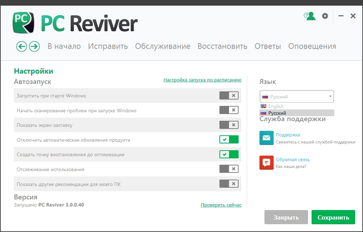Screen dimensions: 363x232
Task: Collapse the Язык language dropdown
Action: [297, 96]
